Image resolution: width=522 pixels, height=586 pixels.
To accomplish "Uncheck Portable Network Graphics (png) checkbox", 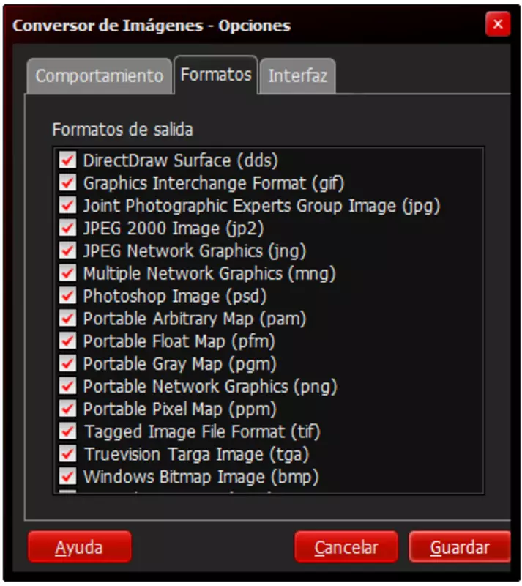I will (67, 386).
